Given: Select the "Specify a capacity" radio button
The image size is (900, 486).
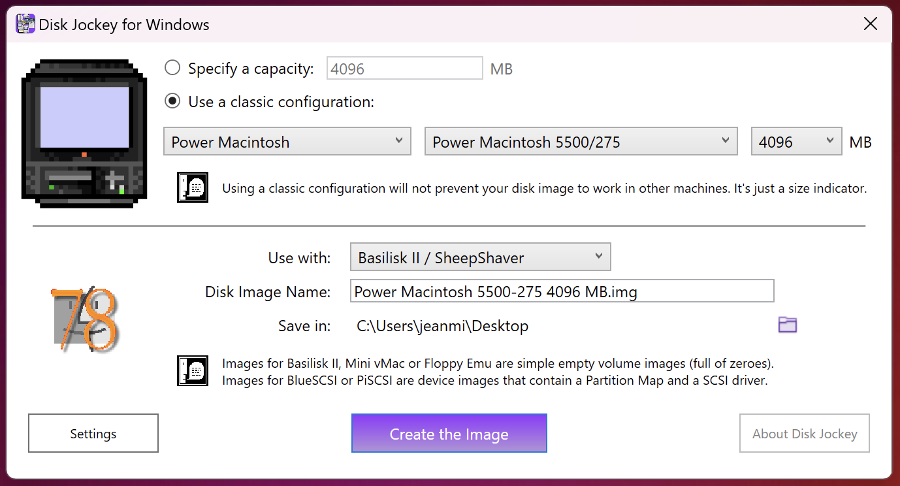Looking at the screenshot, I should point(172,68).
